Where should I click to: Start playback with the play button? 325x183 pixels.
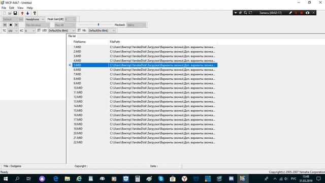click(x=16, y=25)
